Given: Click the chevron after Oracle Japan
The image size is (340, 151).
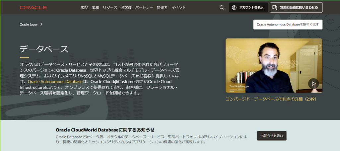Looking at the screenshot, I should [x=41, y=25].
